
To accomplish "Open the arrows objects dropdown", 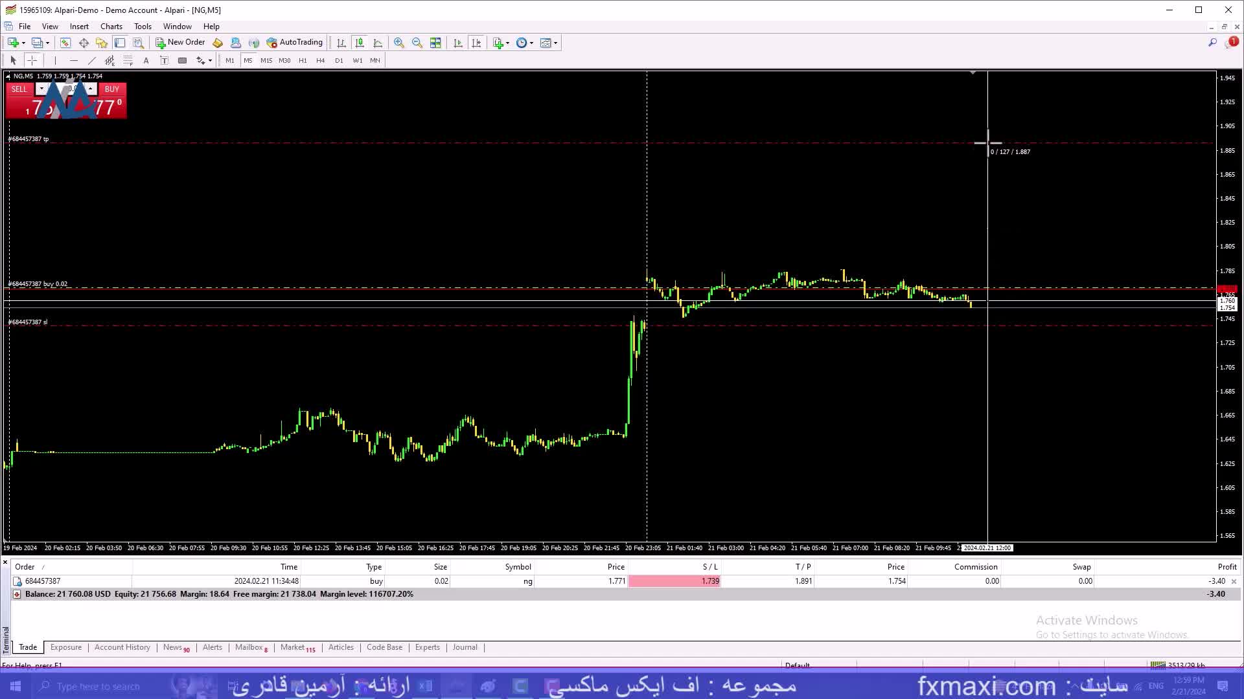I will click(x=210, y=61).
